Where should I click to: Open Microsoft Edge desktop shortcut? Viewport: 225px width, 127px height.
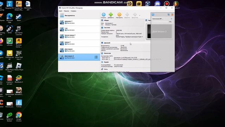click(9, 18)
